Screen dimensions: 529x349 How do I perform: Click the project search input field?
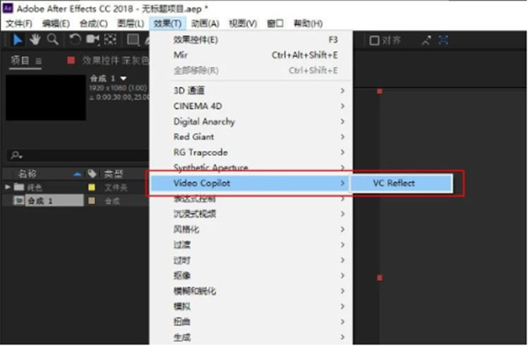(x=78, y=155)
